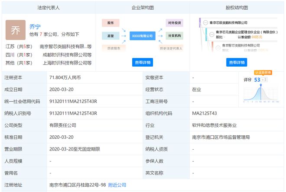Click 2020-03-20至无固定期限 value

75,149
